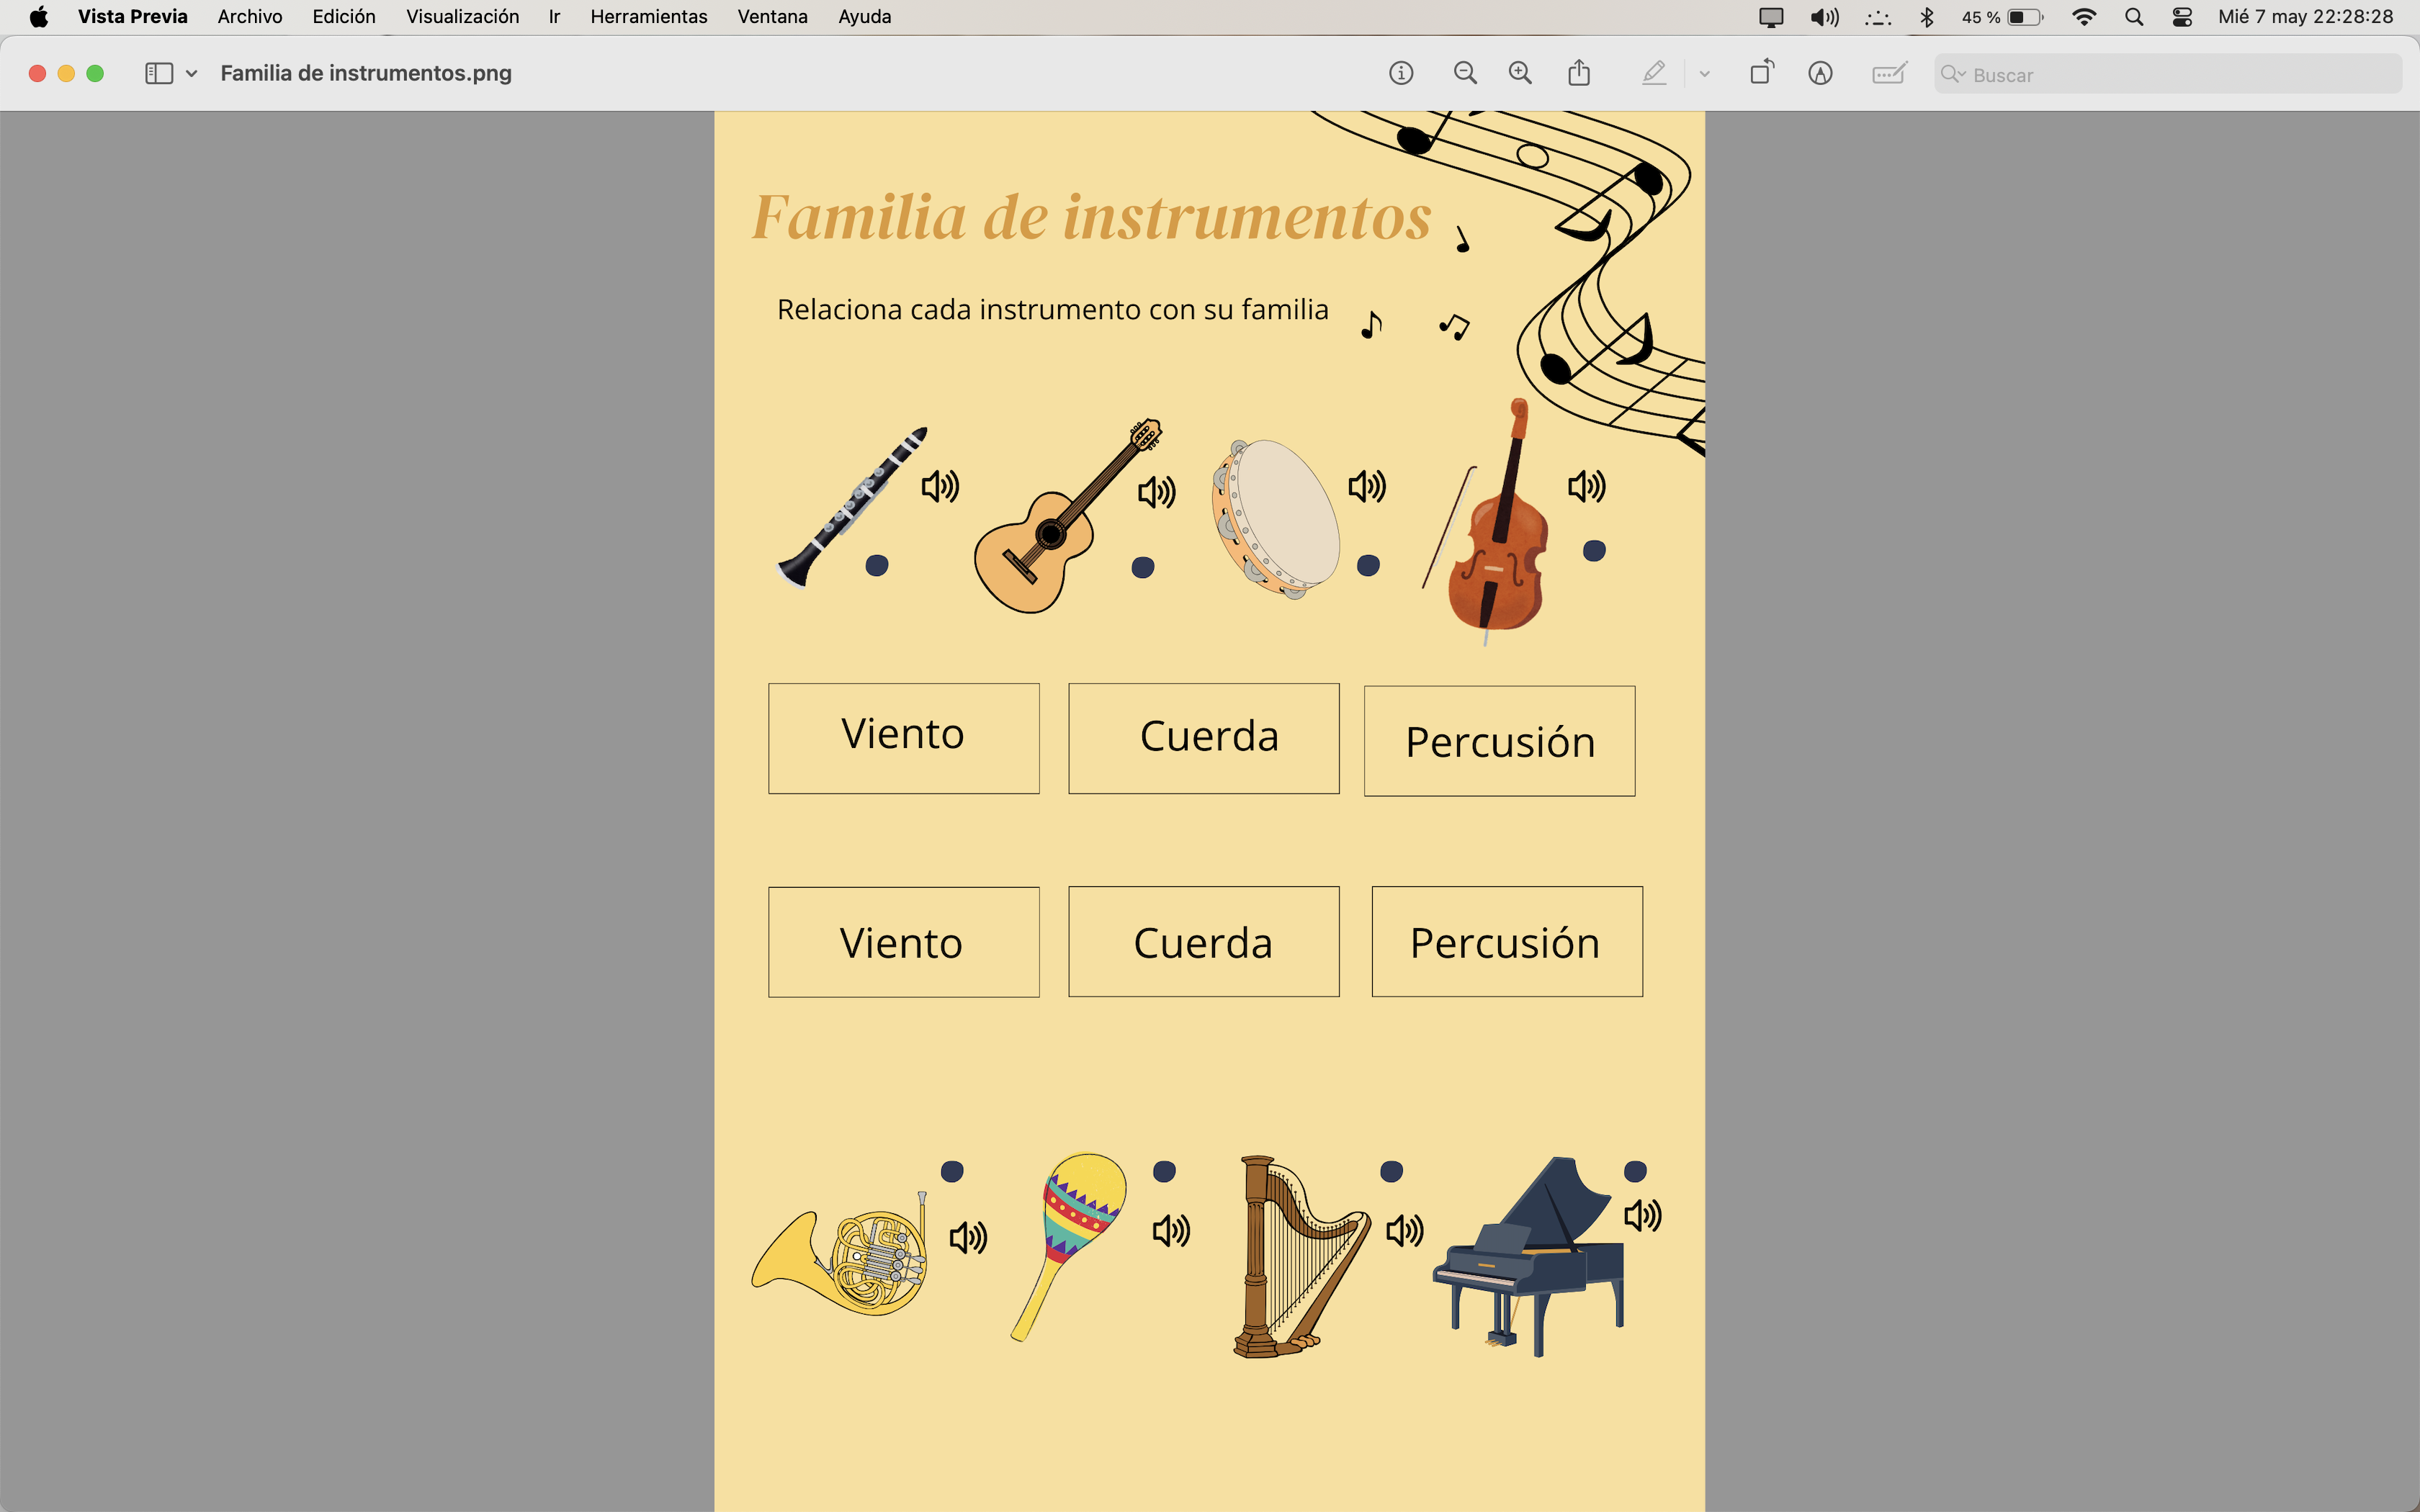Click the bottom Viento box
The height and width of the screenshot is (1512, 2420).
click(903, 942)
